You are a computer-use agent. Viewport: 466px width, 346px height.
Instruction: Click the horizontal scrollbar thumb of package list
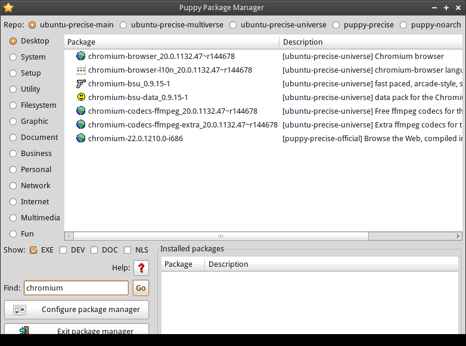point(221,236)
